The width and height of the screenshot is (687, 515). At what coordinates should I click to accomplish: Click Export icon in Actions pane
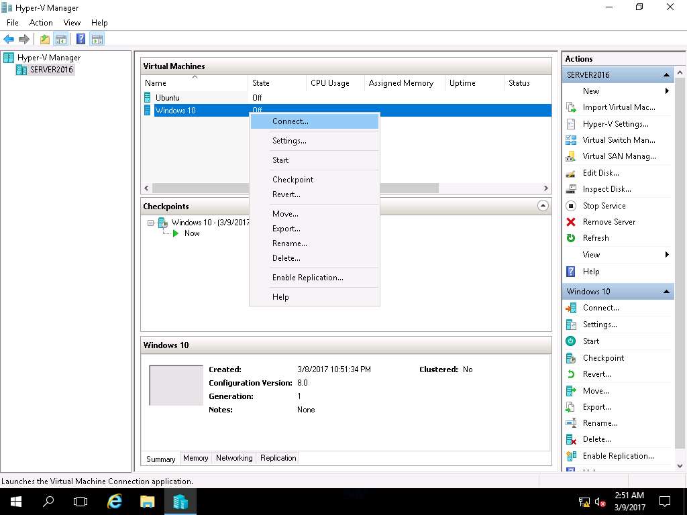571,407
